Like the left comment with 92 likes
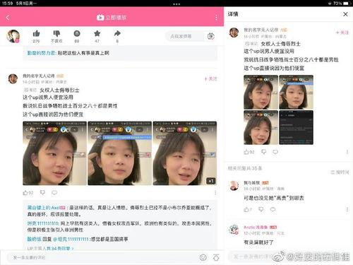 click(x=28, y=193)
